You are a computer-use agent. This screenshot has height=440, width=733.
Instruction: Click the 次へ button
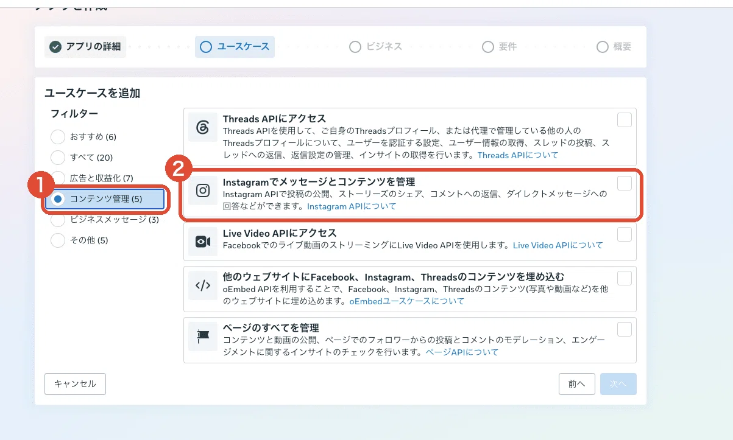pos(618,384)
